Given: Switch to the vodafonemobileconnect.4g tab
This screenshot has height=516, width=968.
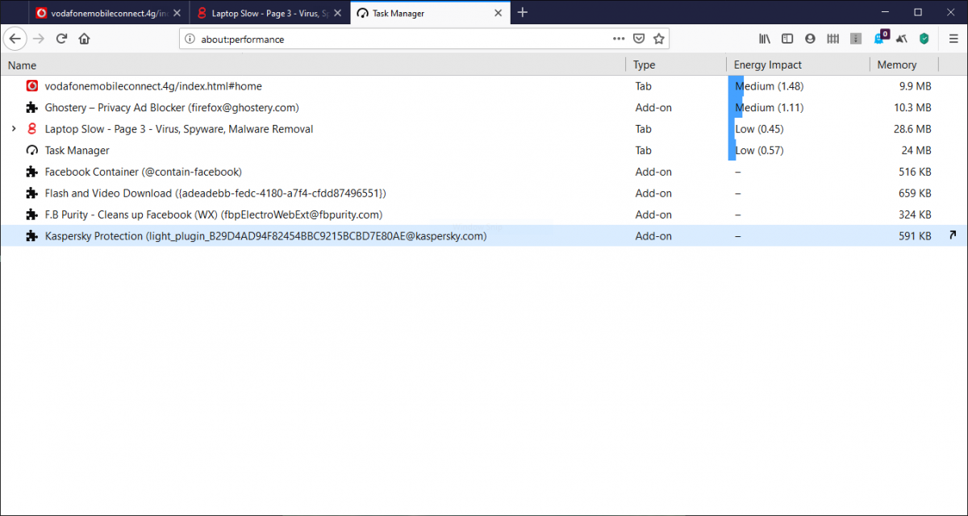Looking at the screenshot, I should [109, 13].
